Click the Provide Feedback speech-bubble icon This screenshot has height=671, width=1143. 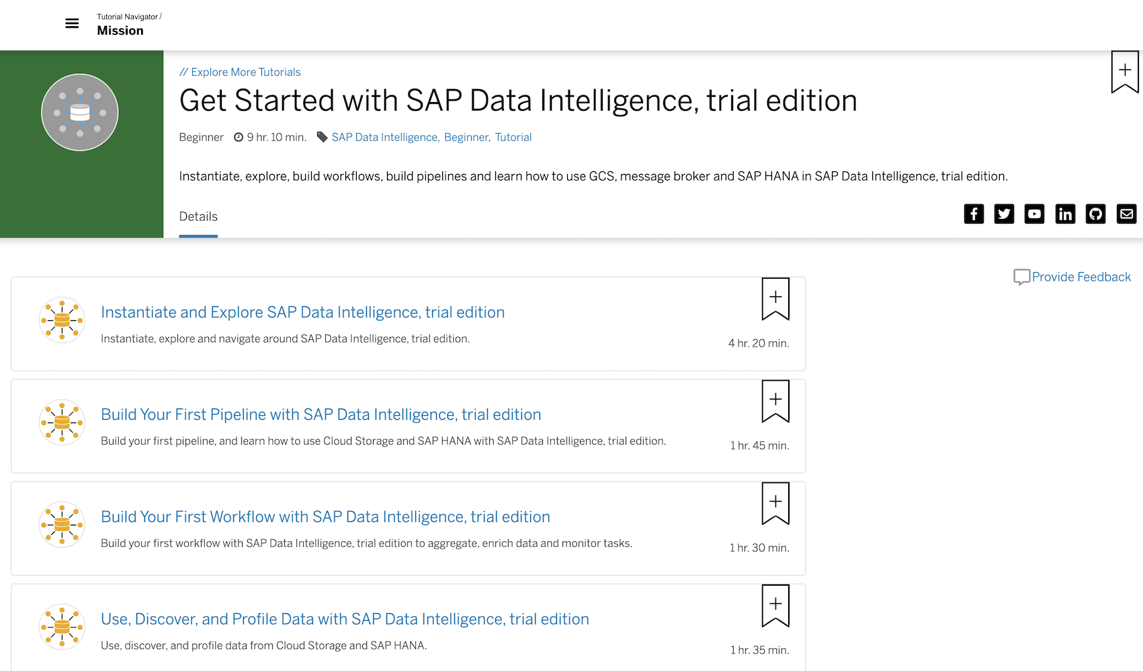[1021, 277]
